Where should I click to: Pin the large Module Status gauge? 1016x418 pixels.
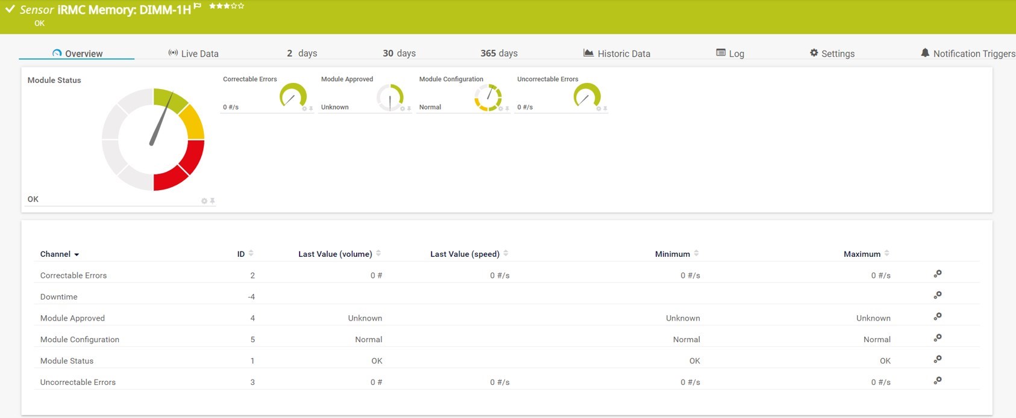point(212,201)
